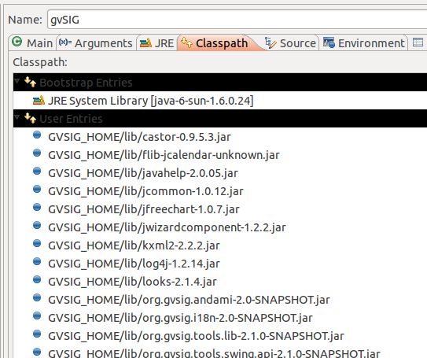Select javahelp-2.0.05.jar entry
The height and width of the screenshot is (358, 427).
coord(143,173)
